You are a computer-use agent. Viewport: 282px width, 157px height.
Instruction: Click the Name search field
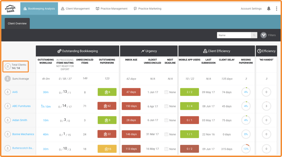[234, 35]
